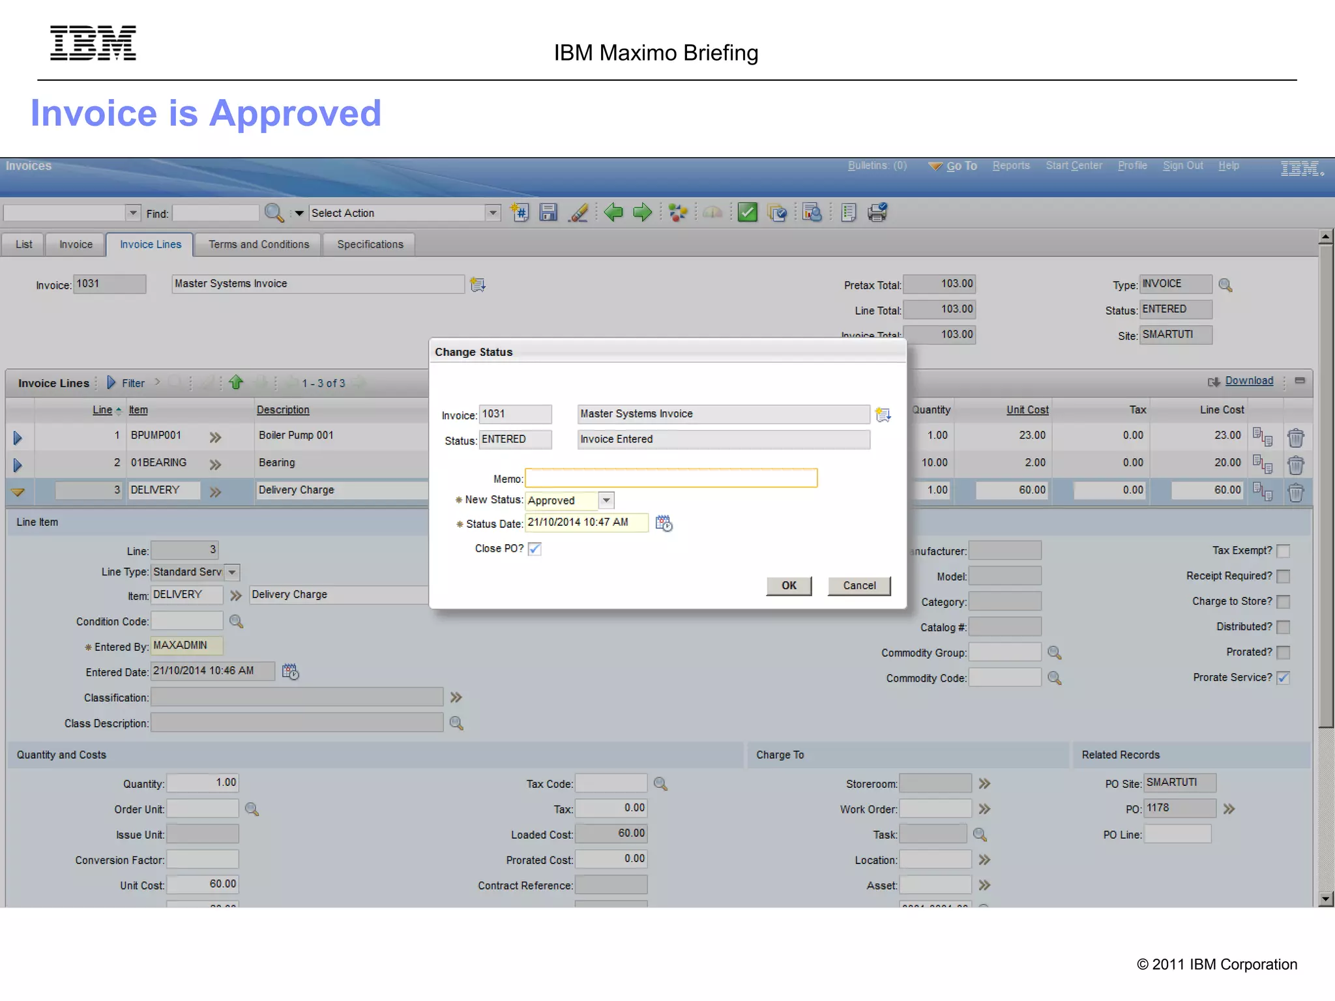
Task: Click the New Invoice toolbar icon
Action: point(520,212)
